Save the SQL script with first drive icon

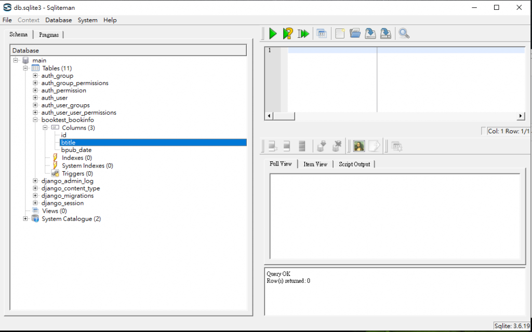click(370, 33)
